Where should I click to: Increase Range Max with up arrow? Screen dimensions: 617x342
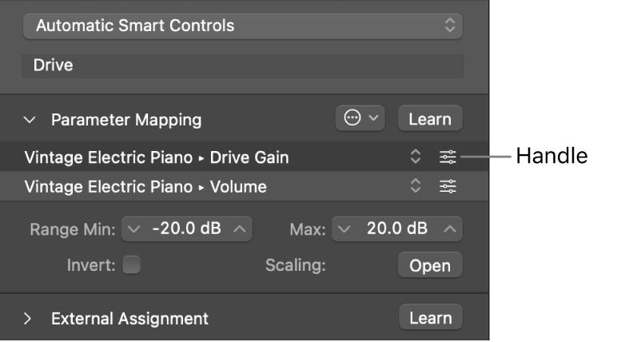450,229
